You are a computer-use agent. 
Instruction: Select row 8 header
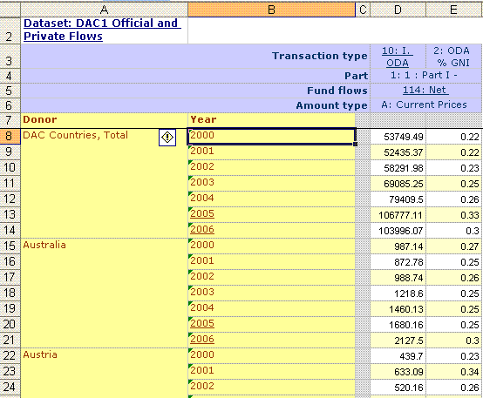point(10,136)
